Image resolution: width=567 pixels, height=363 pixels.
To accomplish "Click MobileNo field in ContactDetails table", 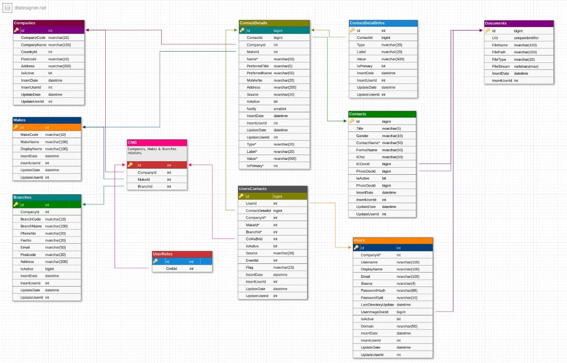I will 274,80.
